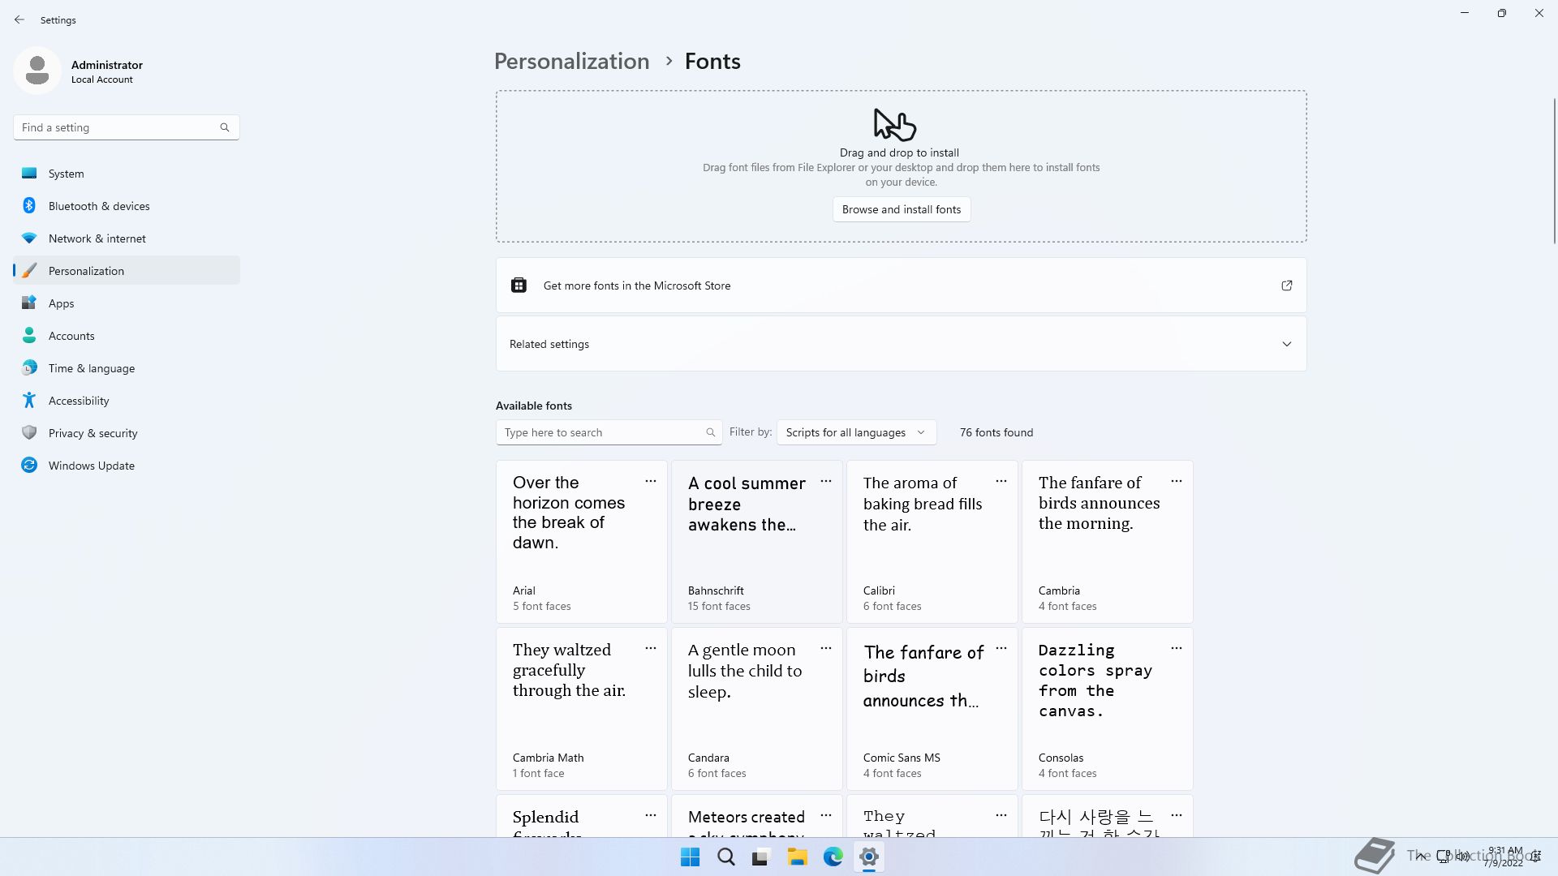This screenshot has height=876, width=1558.
Task: Click the available fonts search box
Action: coord(609,432)
